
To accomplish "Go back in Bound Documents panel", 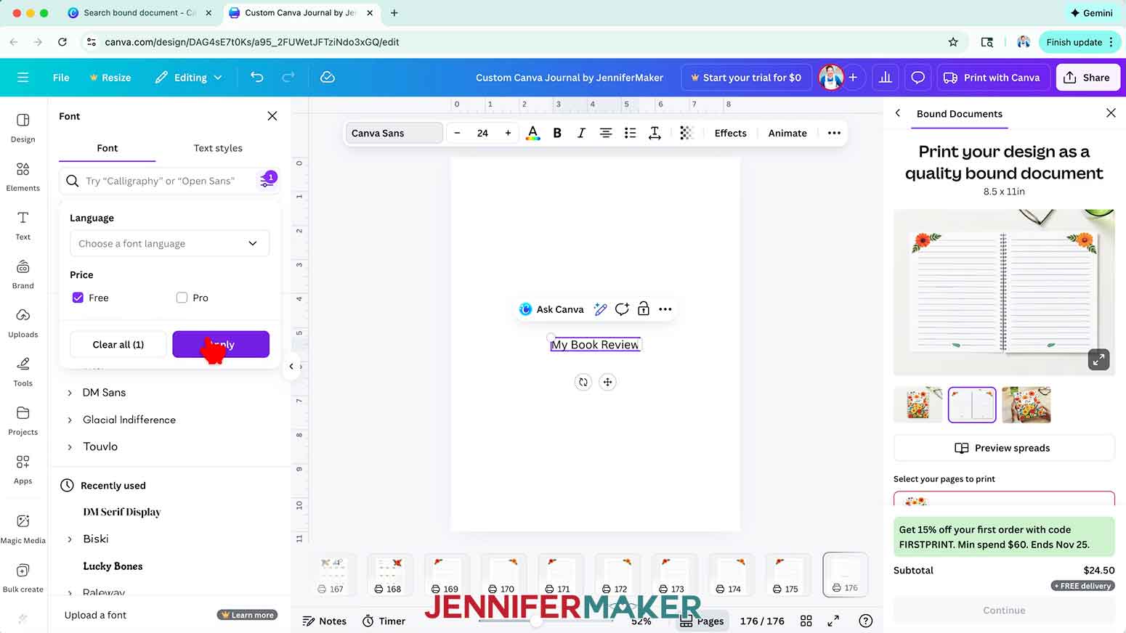I will click(898, 113).
